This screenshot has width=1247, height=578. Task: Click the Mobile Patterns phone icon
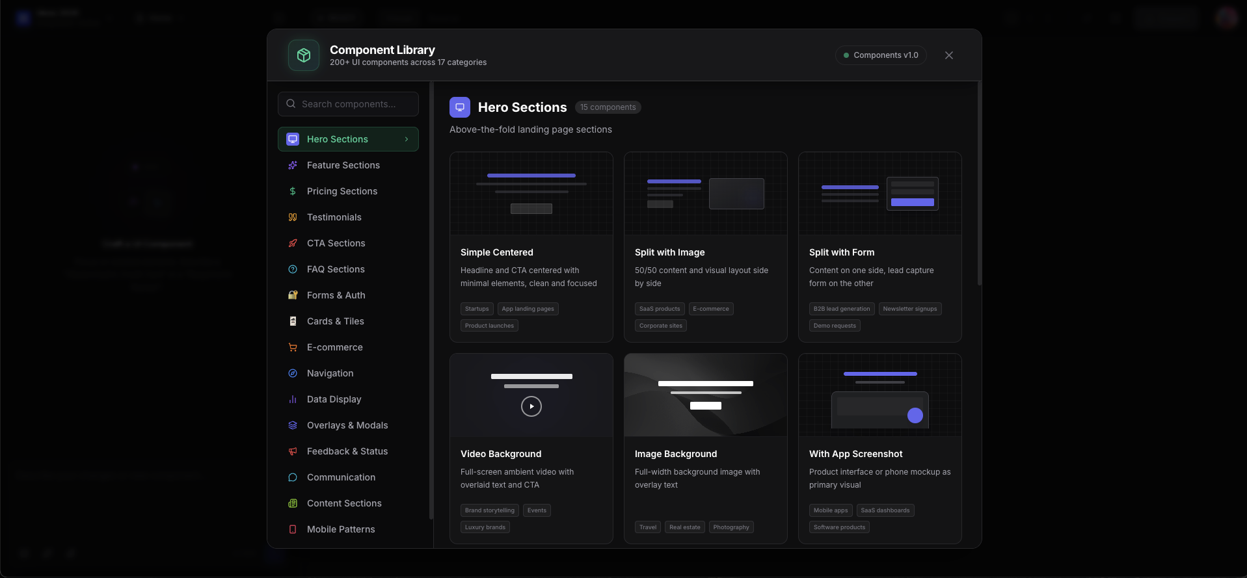click(x=293, y=529)
